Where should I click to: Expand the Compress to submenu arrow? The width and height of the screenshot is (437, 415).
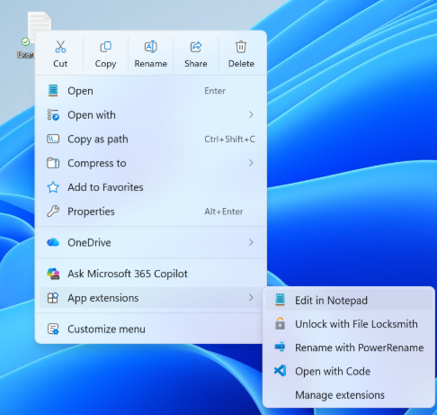(251, 163)
